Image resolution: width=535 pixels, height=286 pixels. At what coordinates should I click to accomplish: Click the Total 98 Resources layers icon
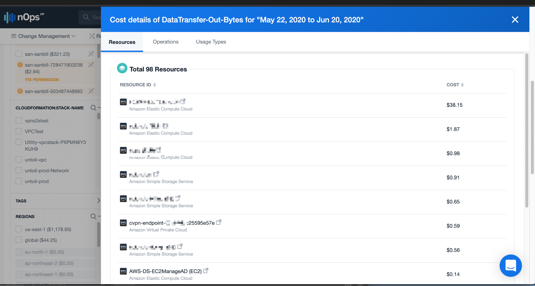pos(122,68)
